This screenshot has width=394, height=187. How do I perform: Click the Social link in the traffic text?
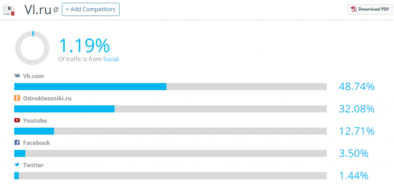[x=111, y=59]
